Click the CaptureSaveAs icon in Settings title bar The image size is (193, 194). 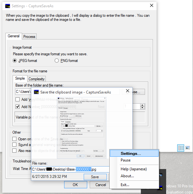click(x=8, y=6)
